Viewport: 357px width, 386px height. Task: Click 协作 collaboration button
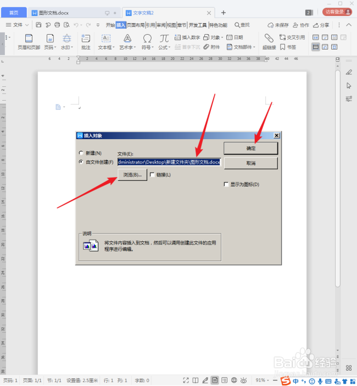[x=301, y=25]
